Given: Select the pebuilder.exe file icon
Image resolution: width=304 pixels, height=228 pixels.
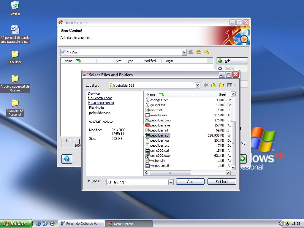Looking at the screenshot, I should [147, 125].
